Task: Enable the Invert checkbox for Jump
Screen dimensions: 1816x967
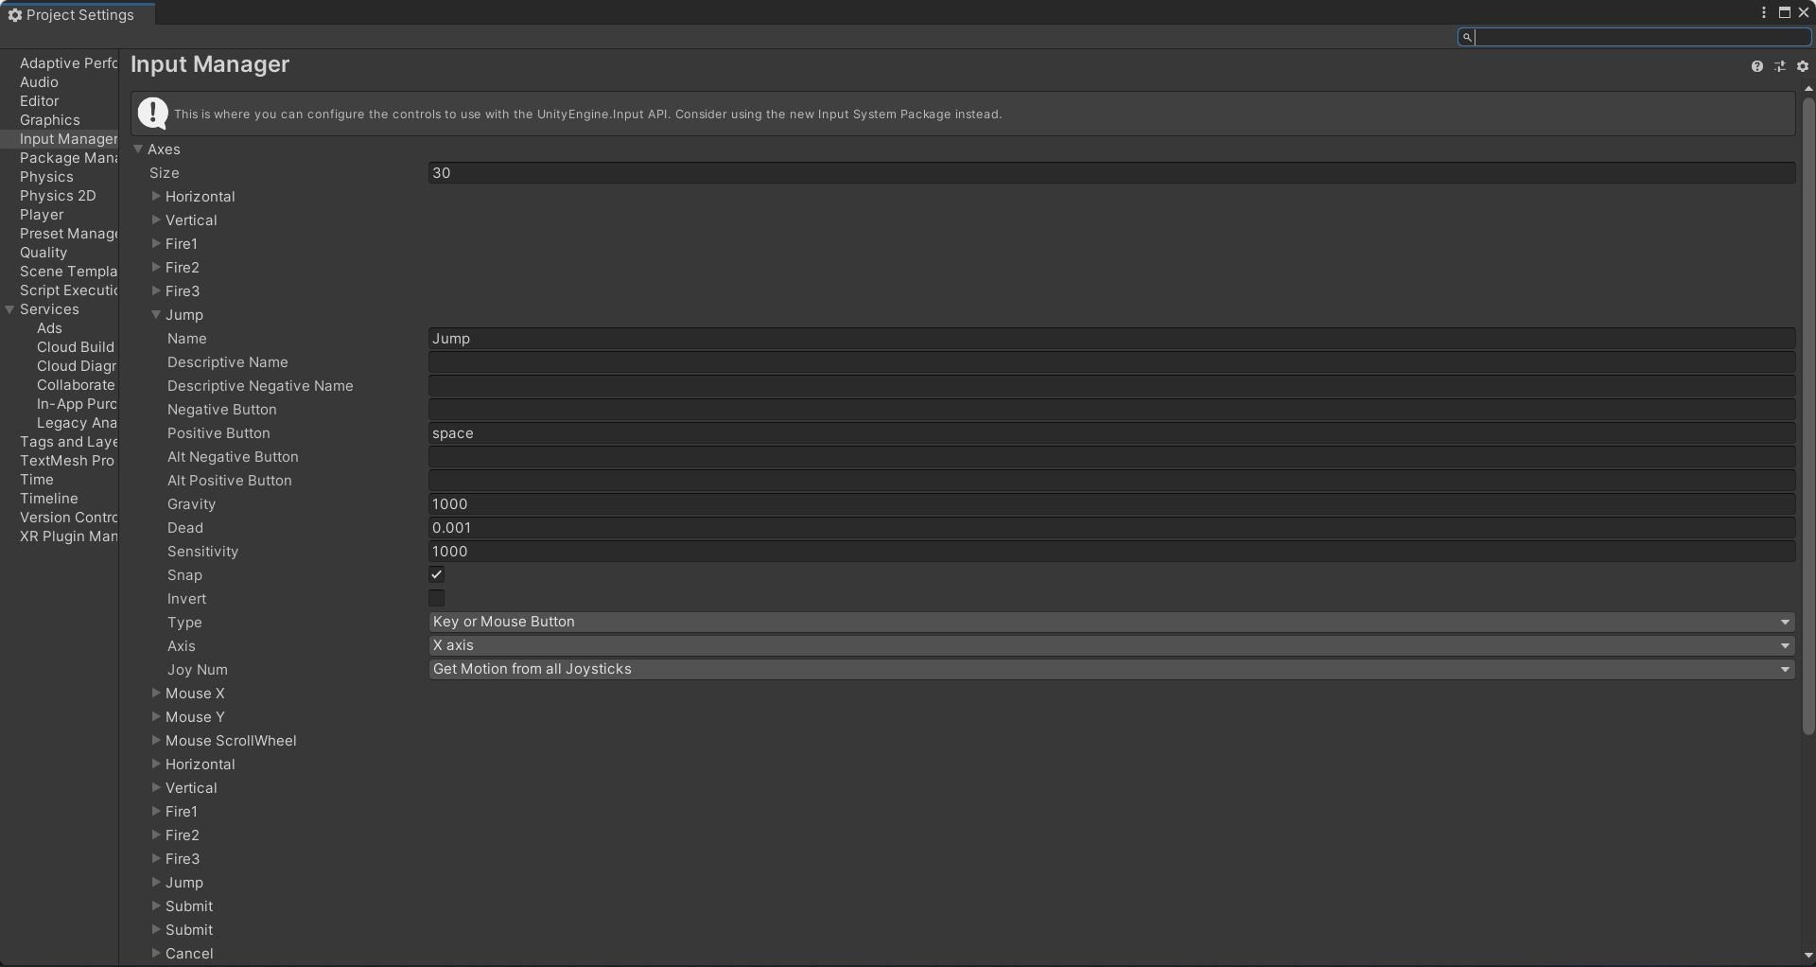Action: [436, 598]
